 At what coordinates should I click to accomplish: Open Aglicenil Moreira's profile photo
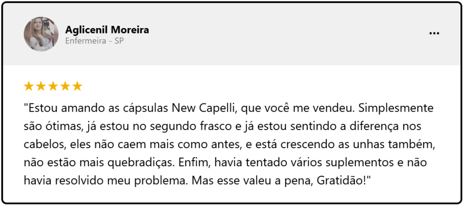pyautogui.click(x=41, y=34)
